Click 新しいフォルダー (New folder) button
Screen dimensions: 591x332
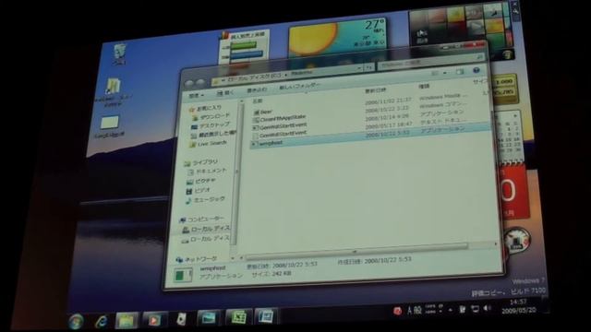point(299,87)
